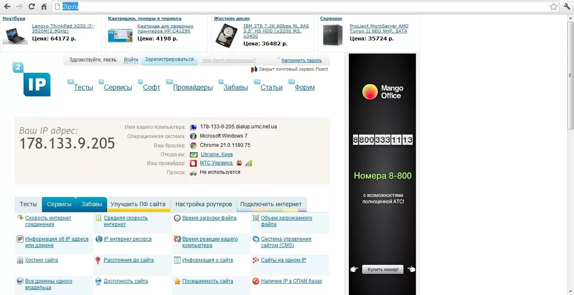Click the clock icon for file load time
Image resolution: width=574 pixels, height=295 pixels.
pos(177,218)
